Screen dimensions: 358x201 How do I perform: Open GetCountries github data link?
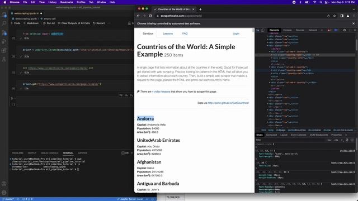click(228, 103)
